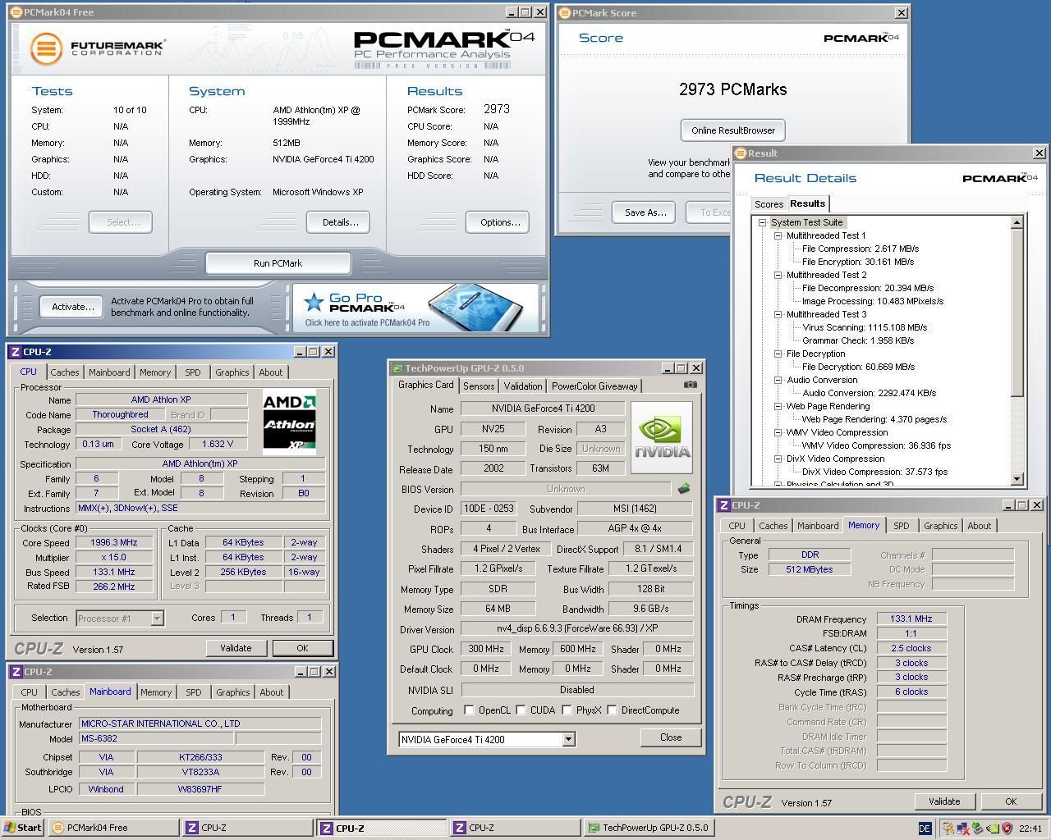Enable the CUDA checkbox
This screenshot has width=1051, height=840.
(x=521, y=710)
